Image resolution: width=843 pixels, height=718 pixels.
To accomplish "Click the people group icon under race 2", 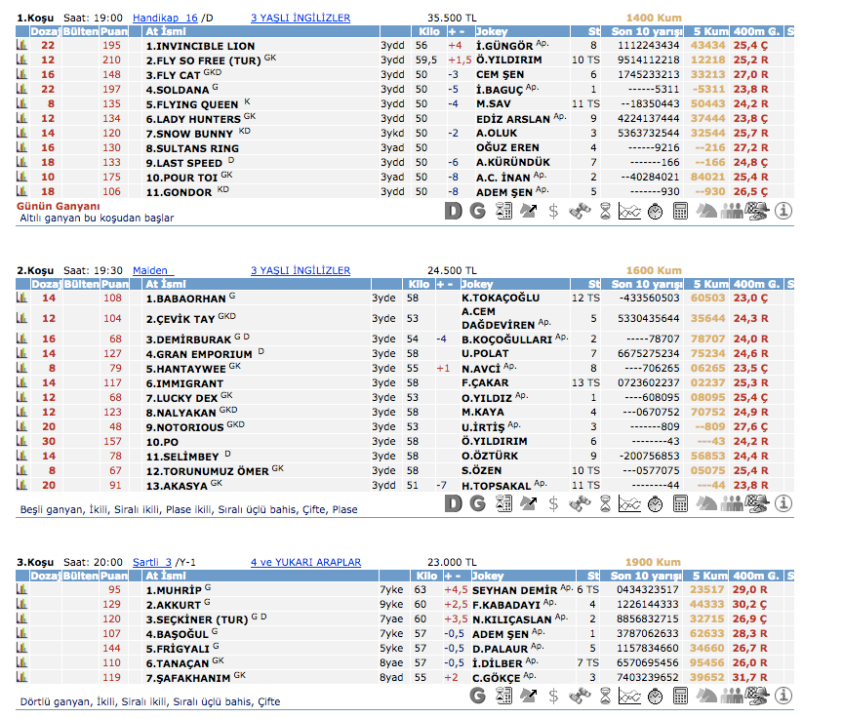I will 732,503.
